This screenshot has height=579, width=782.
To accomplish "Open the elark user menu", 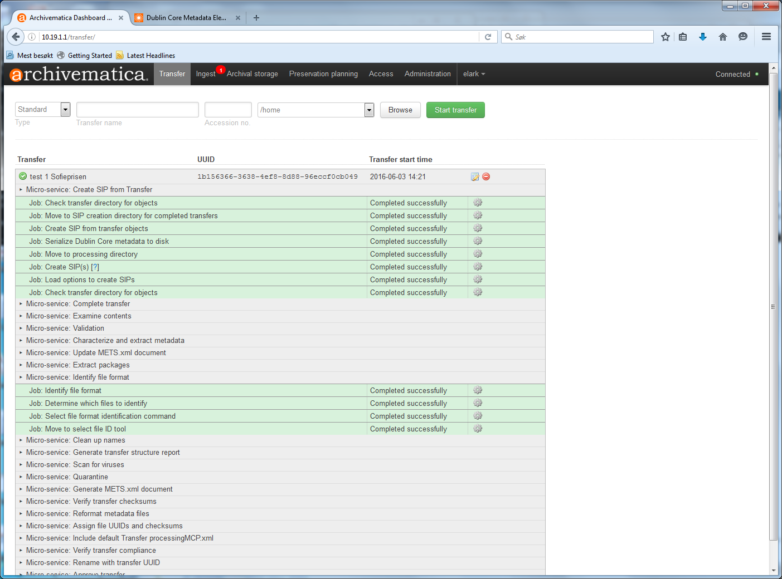I will tap(474, 74).
